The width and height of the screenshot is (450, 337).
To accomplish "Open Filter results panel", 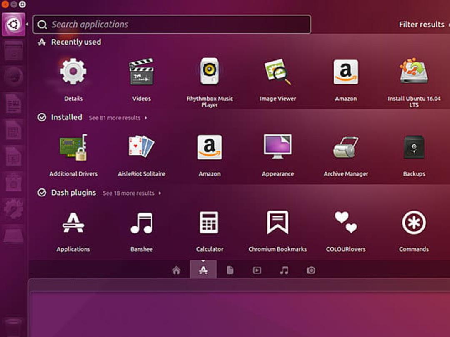I will [422, 25].
